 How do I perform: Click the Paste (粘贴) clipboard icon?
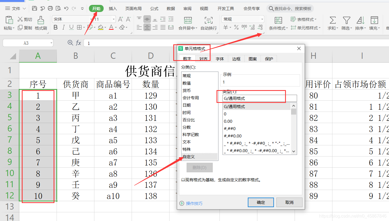point(9,20)
